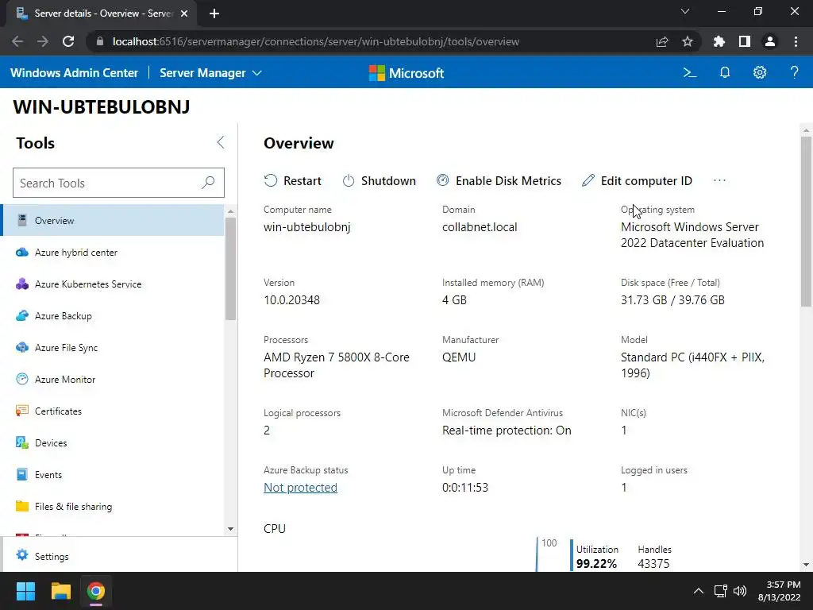813x610 pixels.
Task: Open Chrome profile avatar
Action: pyautogui.click(x=770, y=41)
